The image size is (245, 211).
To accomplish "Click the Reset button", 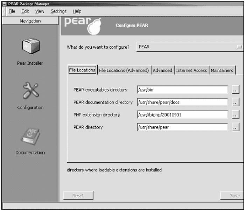I will [x=78, y=195].
